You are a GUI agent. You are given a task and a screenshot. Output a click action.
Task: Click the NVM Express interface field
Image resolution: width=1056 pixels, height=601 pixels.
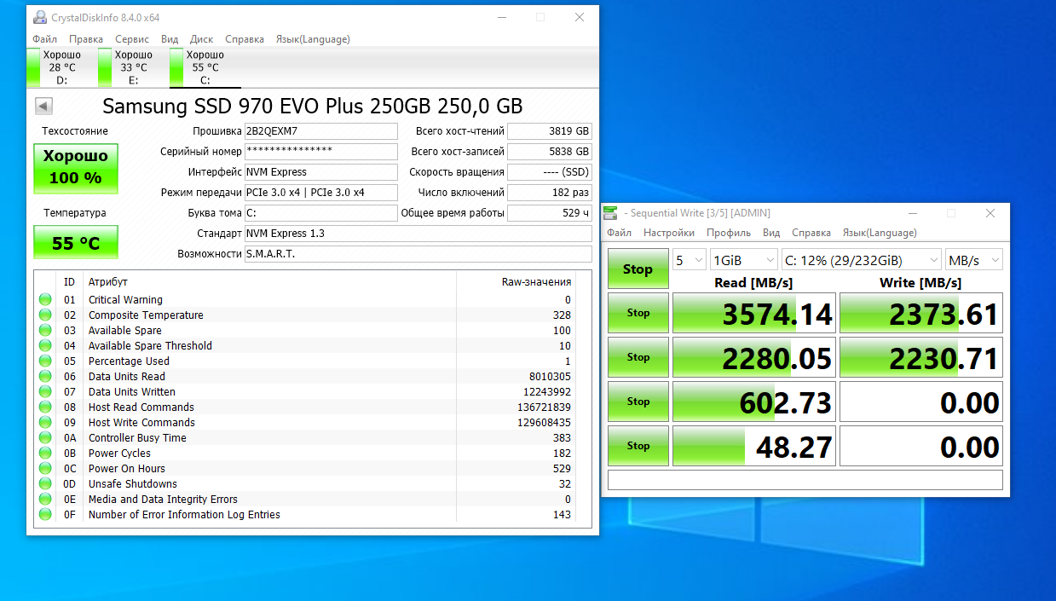(321, 172)
